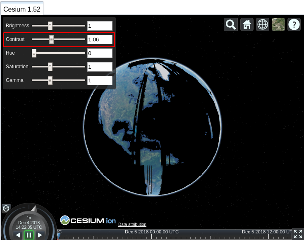Play the animation forward
Image resolution: width=304 pixels, height=240 pixels.
pyautogui.click(x=40, y=235)
